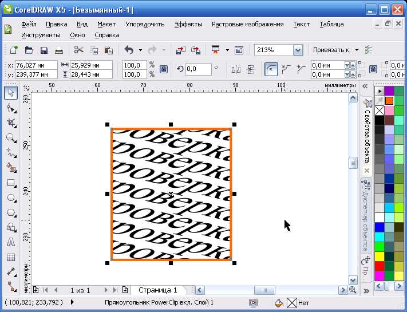The image size is (407, 312).
Task: Switch to the Страница 1 tab
Action: coord(158,290)
